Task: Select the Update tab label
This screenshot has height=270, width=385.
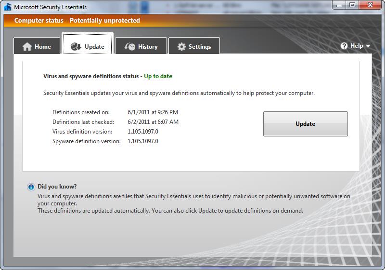Action: coord(94,46)
